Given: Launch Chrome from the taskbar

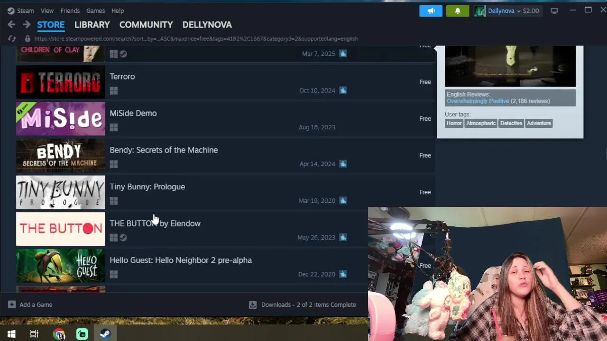Looking at the screenshot, I should tap(59, 334).
